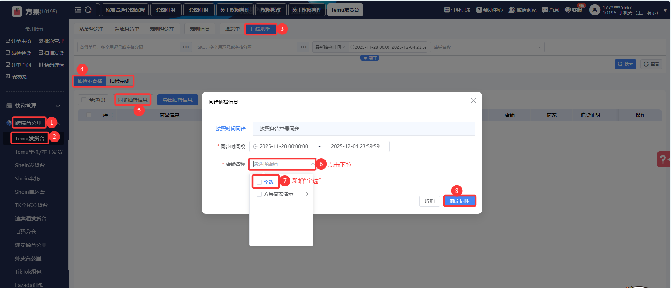
Task: Expand 快递管理 in the sidebar
Action: point(58,106)
